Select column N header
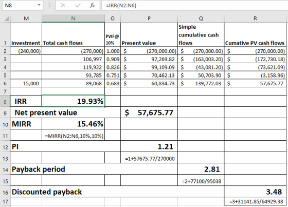The width and height of the screenshot is (288, 207). point(73,18)
